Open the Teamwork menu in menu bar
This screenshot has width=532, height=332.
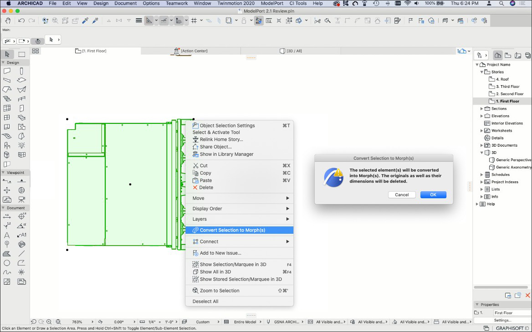(x=177, y=3)
